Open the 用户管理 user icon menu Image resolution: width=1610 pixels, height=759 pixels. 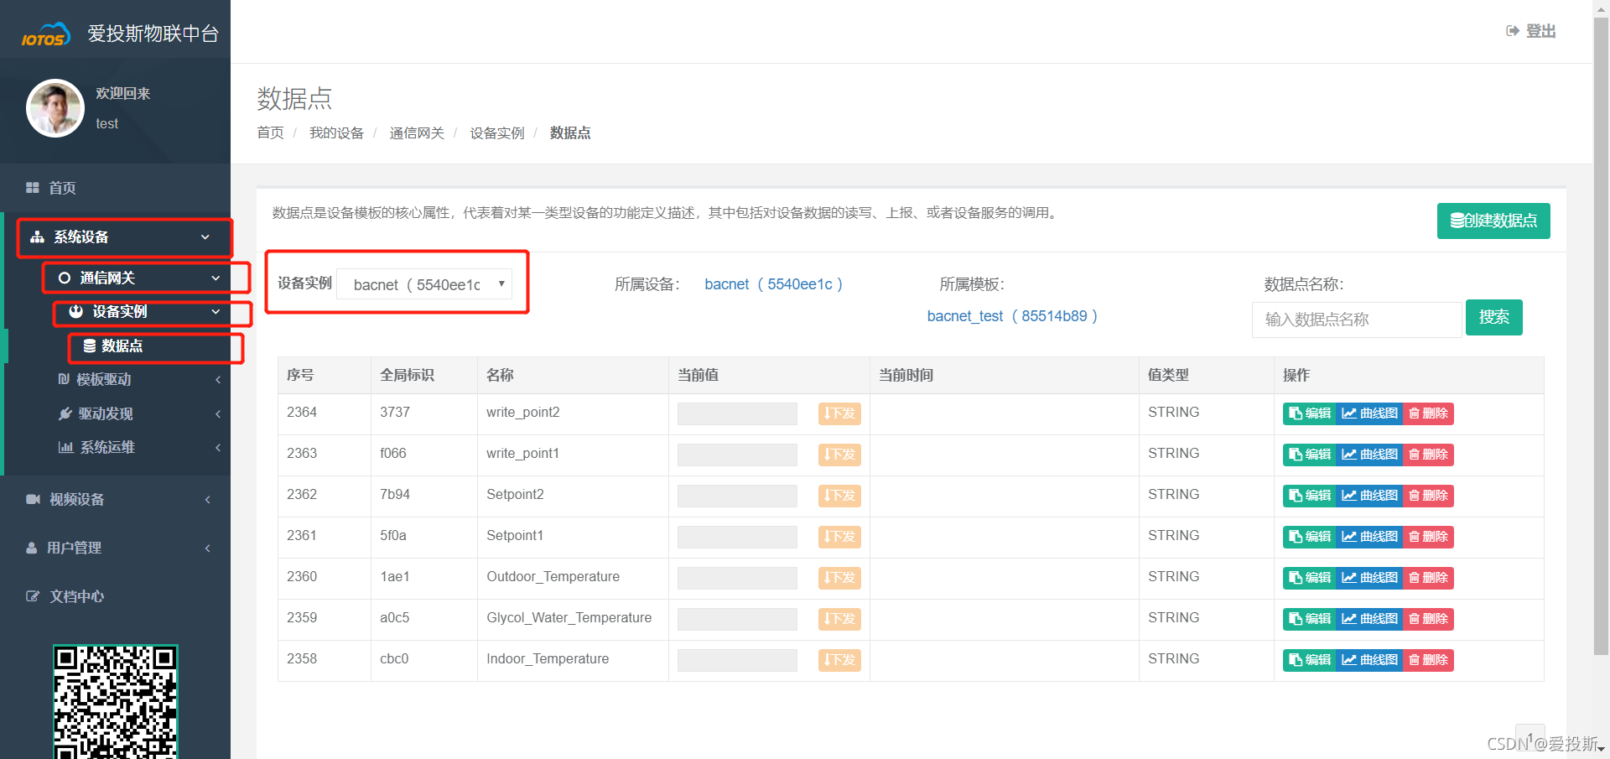(x=32, y=548)
